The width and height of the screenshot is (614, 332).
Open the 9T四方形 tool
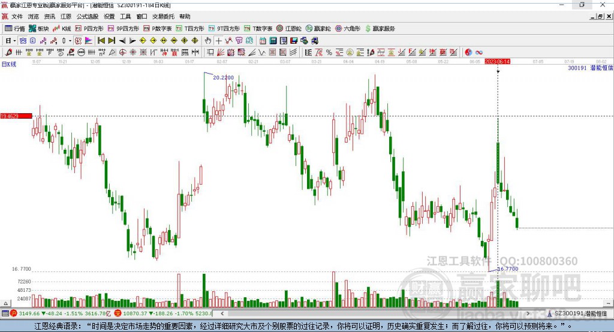(x=224, y=29)
